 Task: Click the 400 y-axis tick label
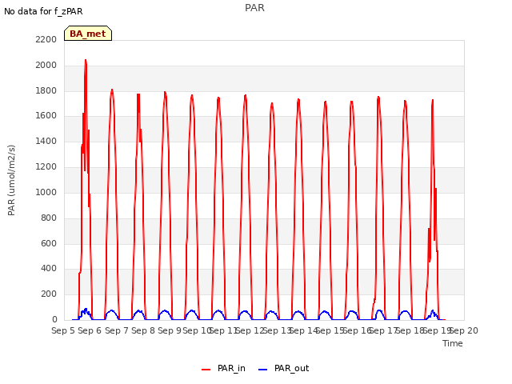coord(49,269)
